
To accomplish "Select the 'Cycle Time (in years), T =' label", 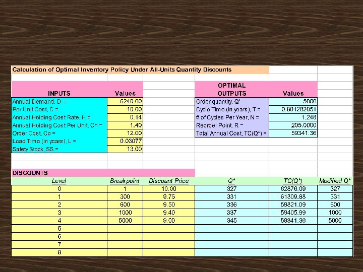I will tap(232, 109).
